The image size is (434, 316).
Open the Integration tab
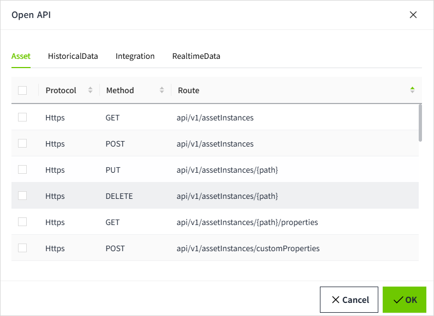135,56
